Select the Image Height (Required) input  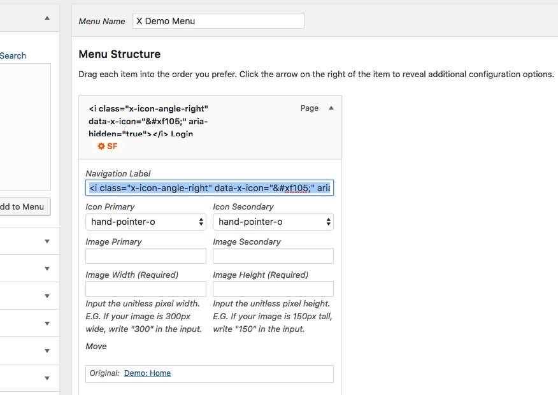point(273,289)
